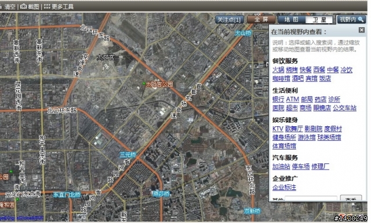Viewport: 371px width, 223px height.
Task: Click the 药店 link
Action: click(x=321, y=99)
